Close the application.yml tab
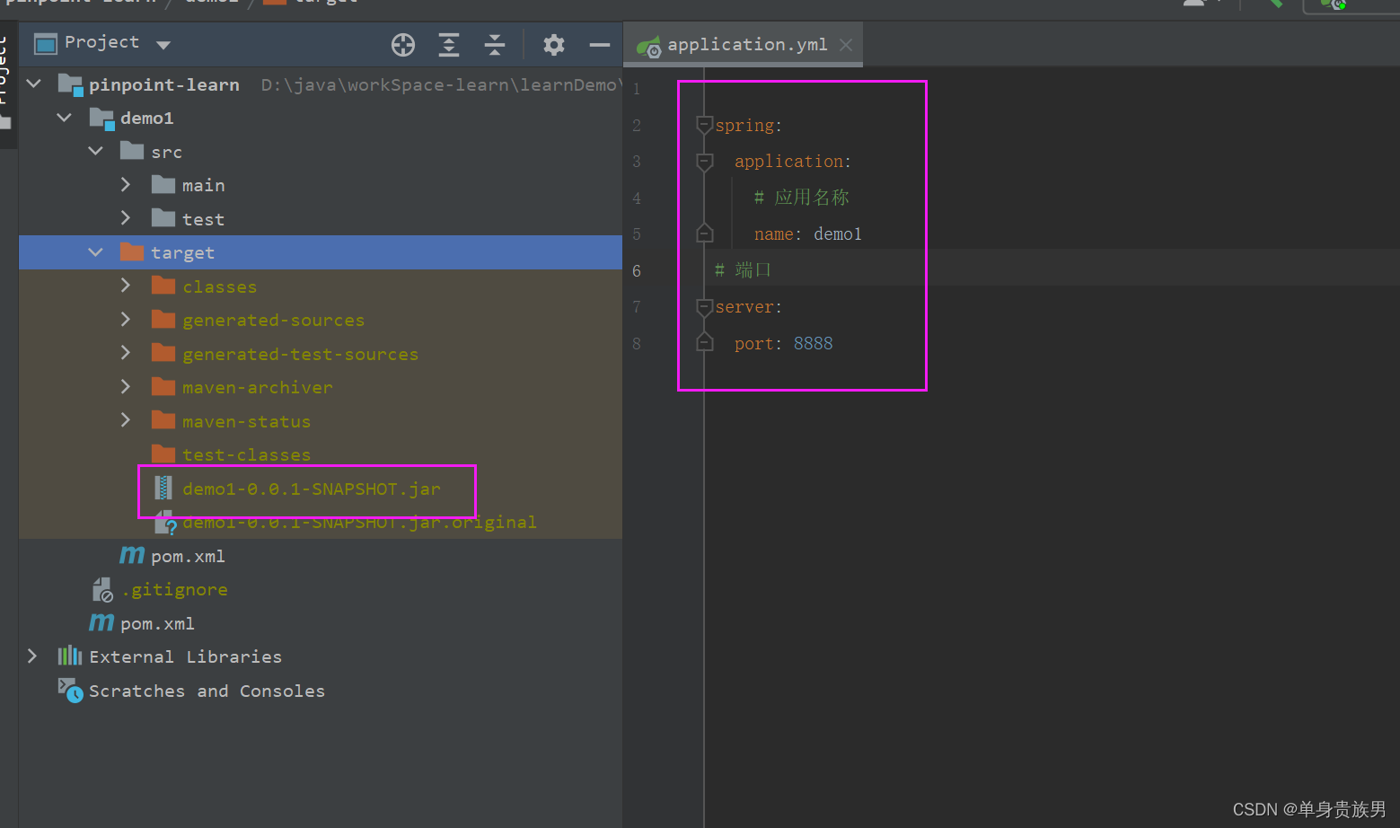This screenshot has height=828, width=1400. [x=846, y=45]
